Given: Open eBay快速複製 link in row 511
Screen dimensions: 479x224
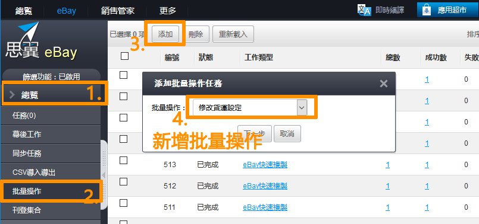Looking at the screenshot, I should pos(265,207).
